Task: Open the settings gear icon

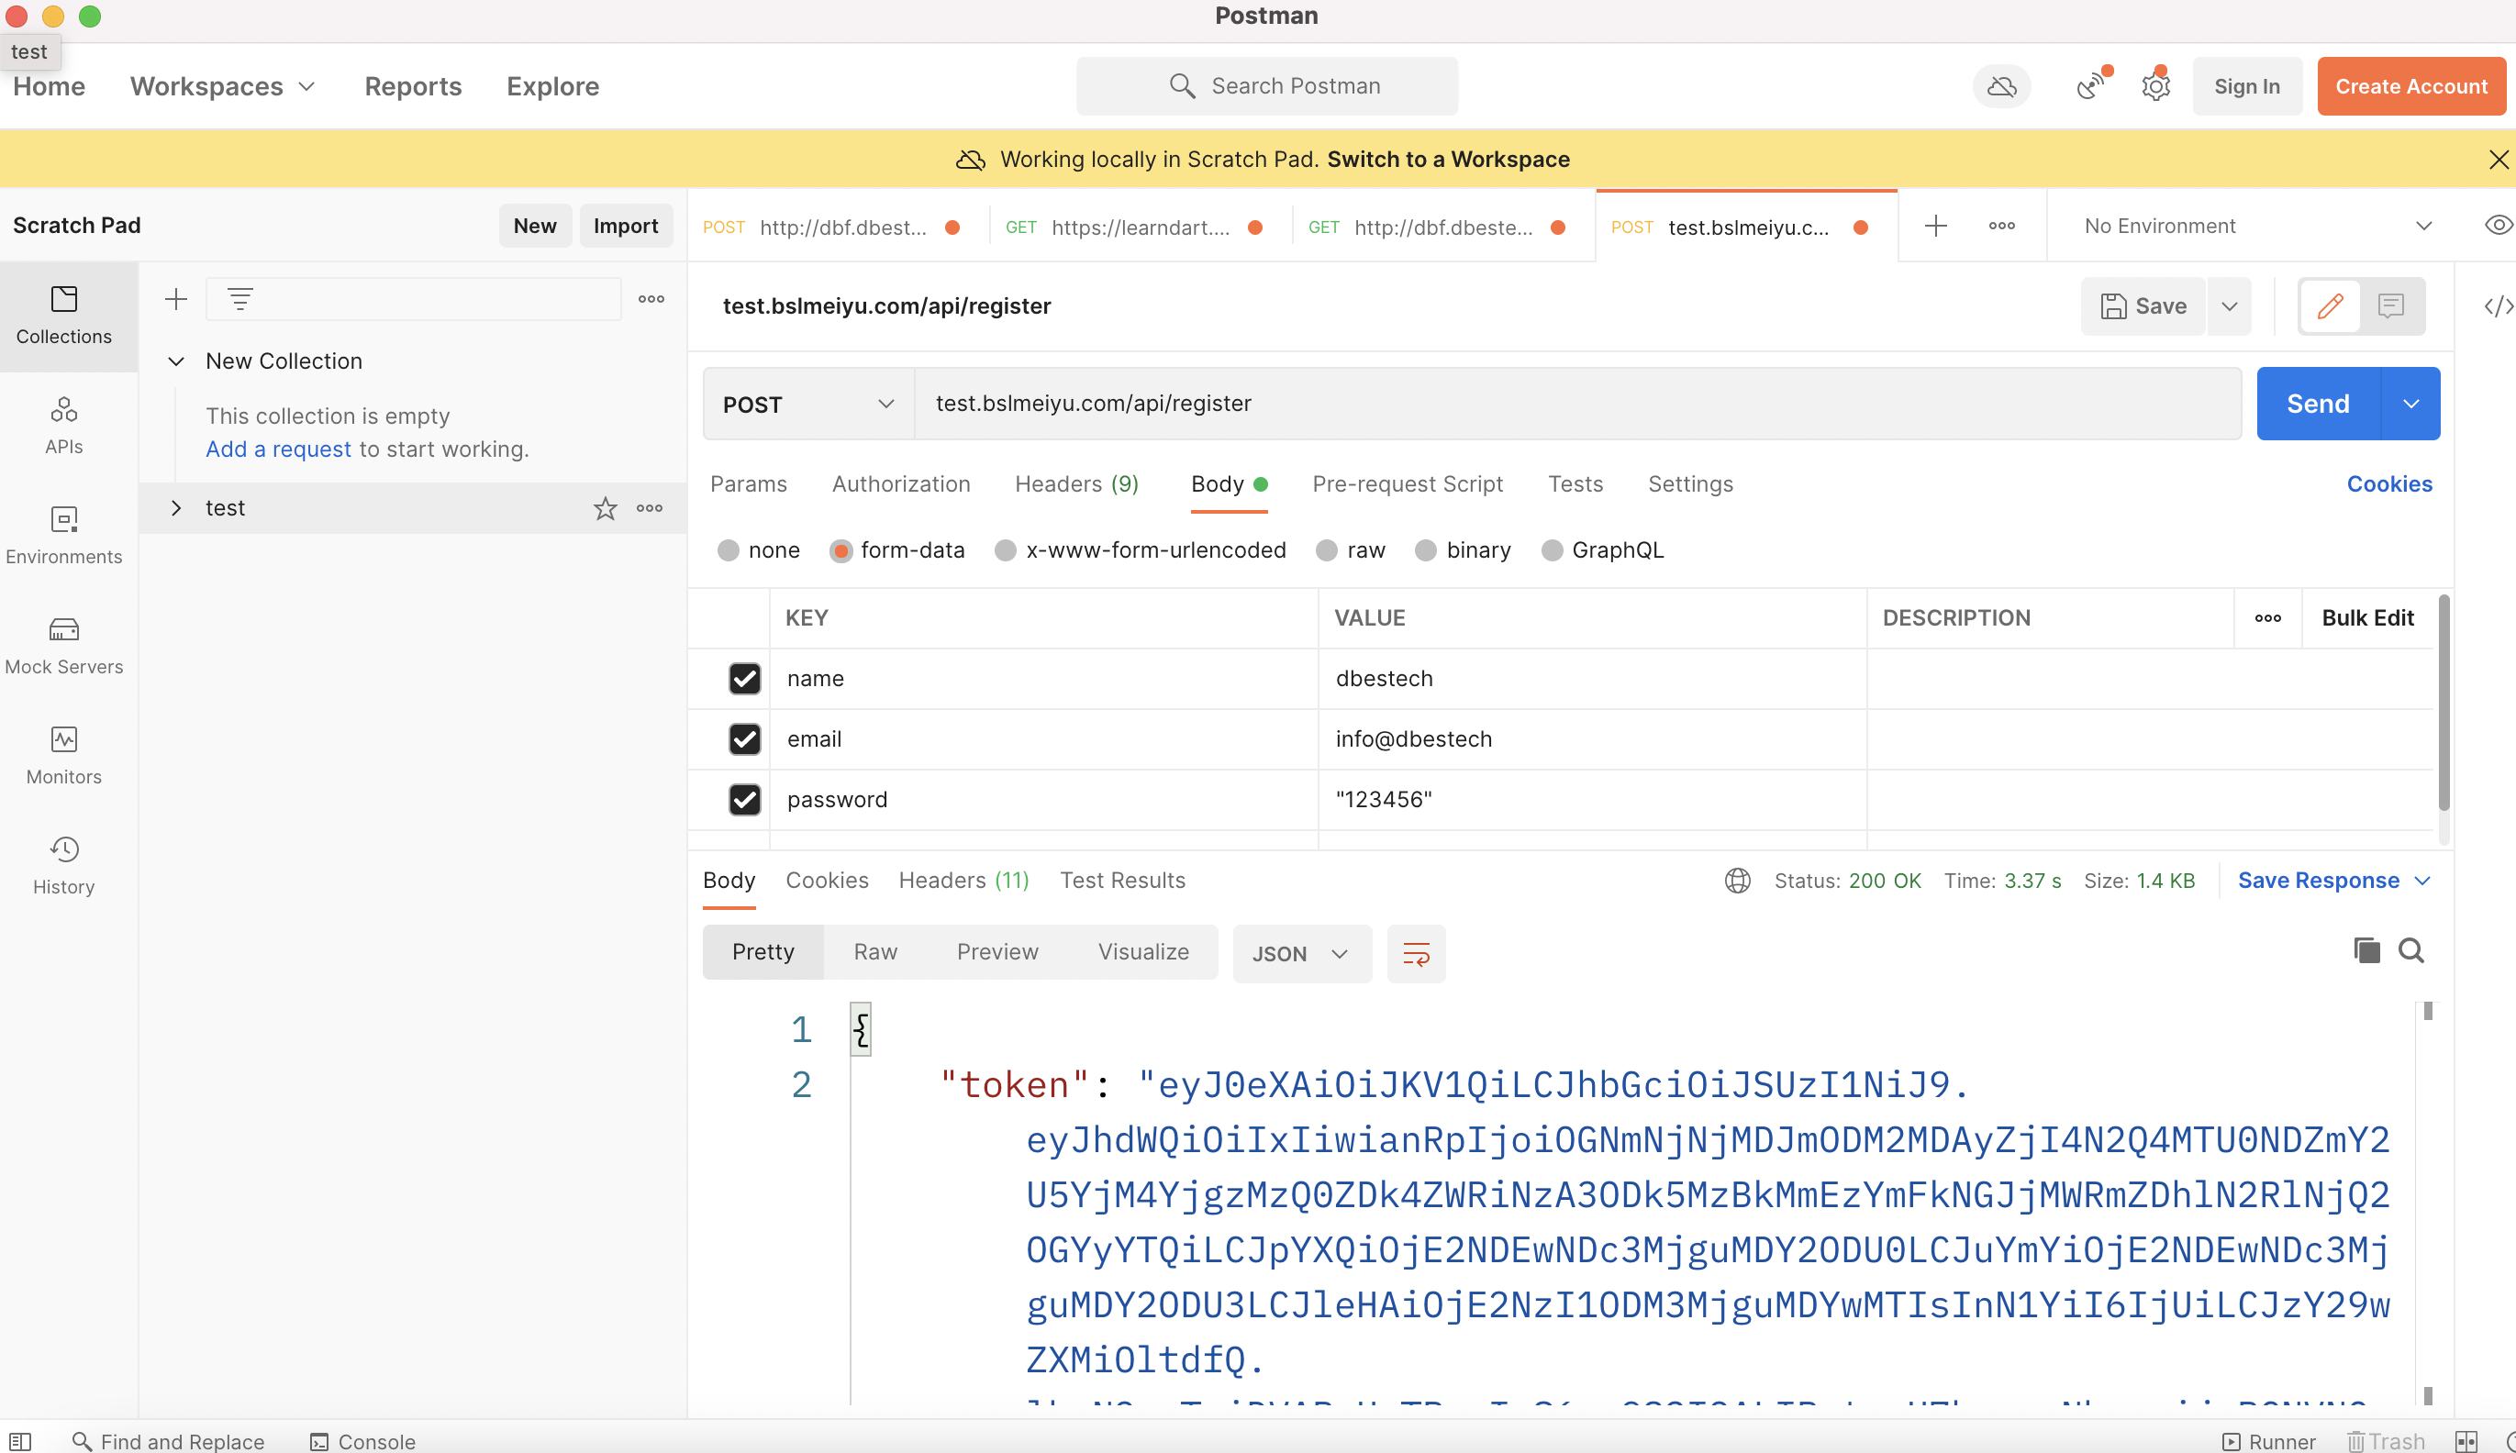Action: (2155, 87)
